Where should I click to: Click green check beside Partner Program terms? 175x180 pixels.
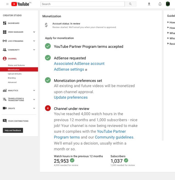pos(48,46)
